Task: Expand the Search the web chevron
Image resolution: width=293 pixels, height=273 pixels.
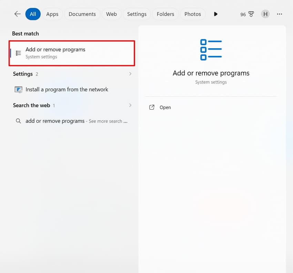Action: pos(130,105)
